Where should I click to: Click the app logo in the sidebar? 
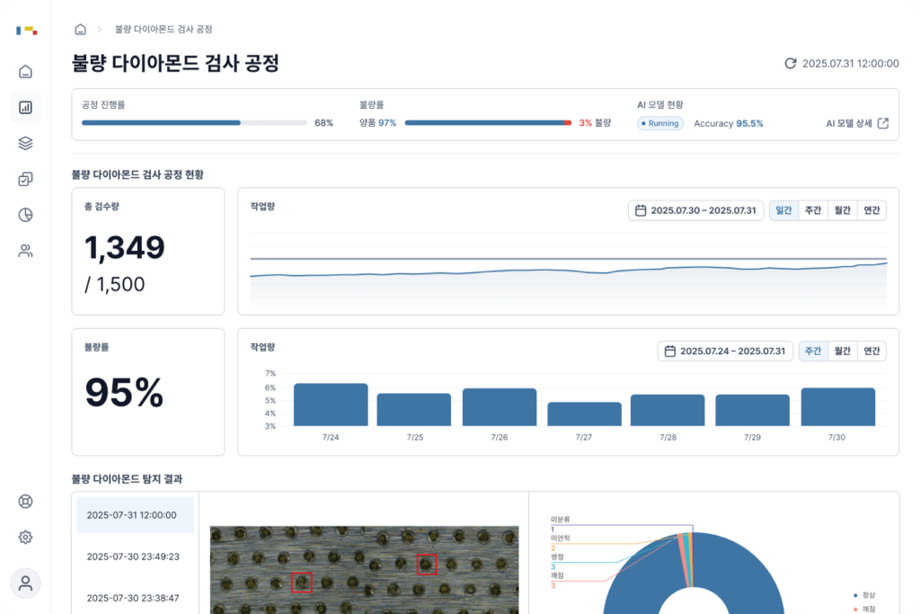click(x=26, y=30)
